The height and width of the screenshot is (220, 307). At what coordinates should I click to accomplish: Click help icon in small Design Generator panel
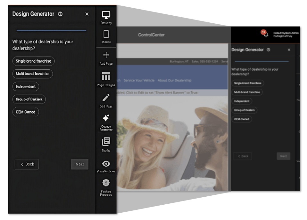269,50
